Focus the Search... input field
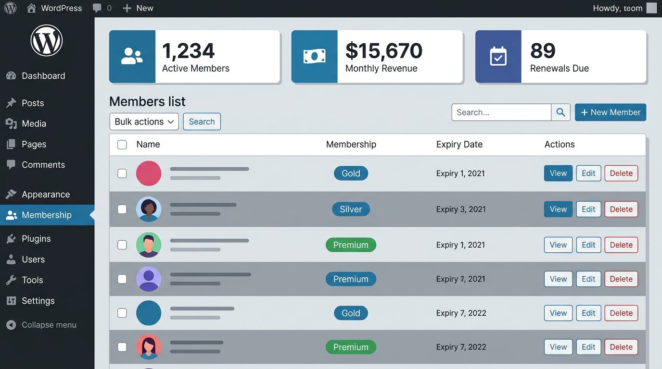 click(x=501, y=112)
